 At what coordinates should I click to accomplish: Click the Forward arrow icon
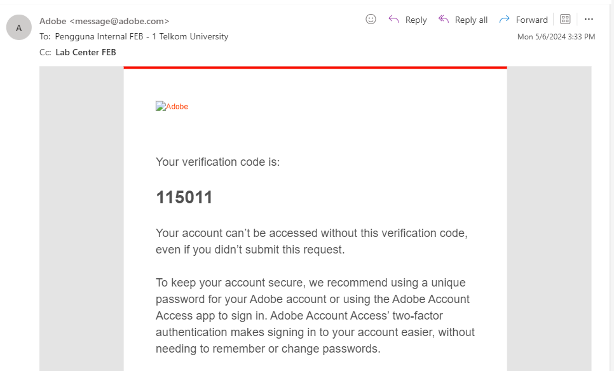(504, 19)
